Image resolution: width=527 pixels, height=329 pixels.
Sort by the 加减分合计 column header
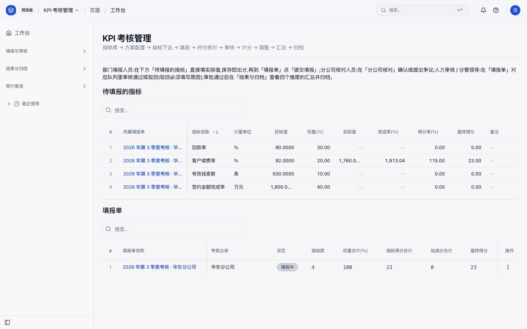[441, 251]
